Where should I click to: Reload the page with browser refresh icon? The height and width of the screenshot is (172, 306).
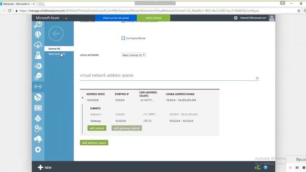click(x=10, y=11)
